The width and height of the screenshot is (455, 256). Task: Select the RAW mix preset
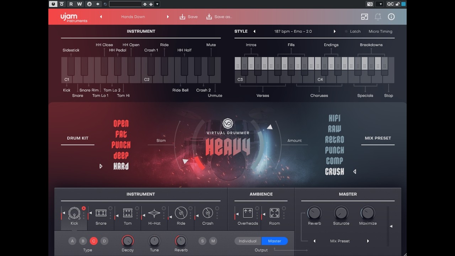(334, 129)
